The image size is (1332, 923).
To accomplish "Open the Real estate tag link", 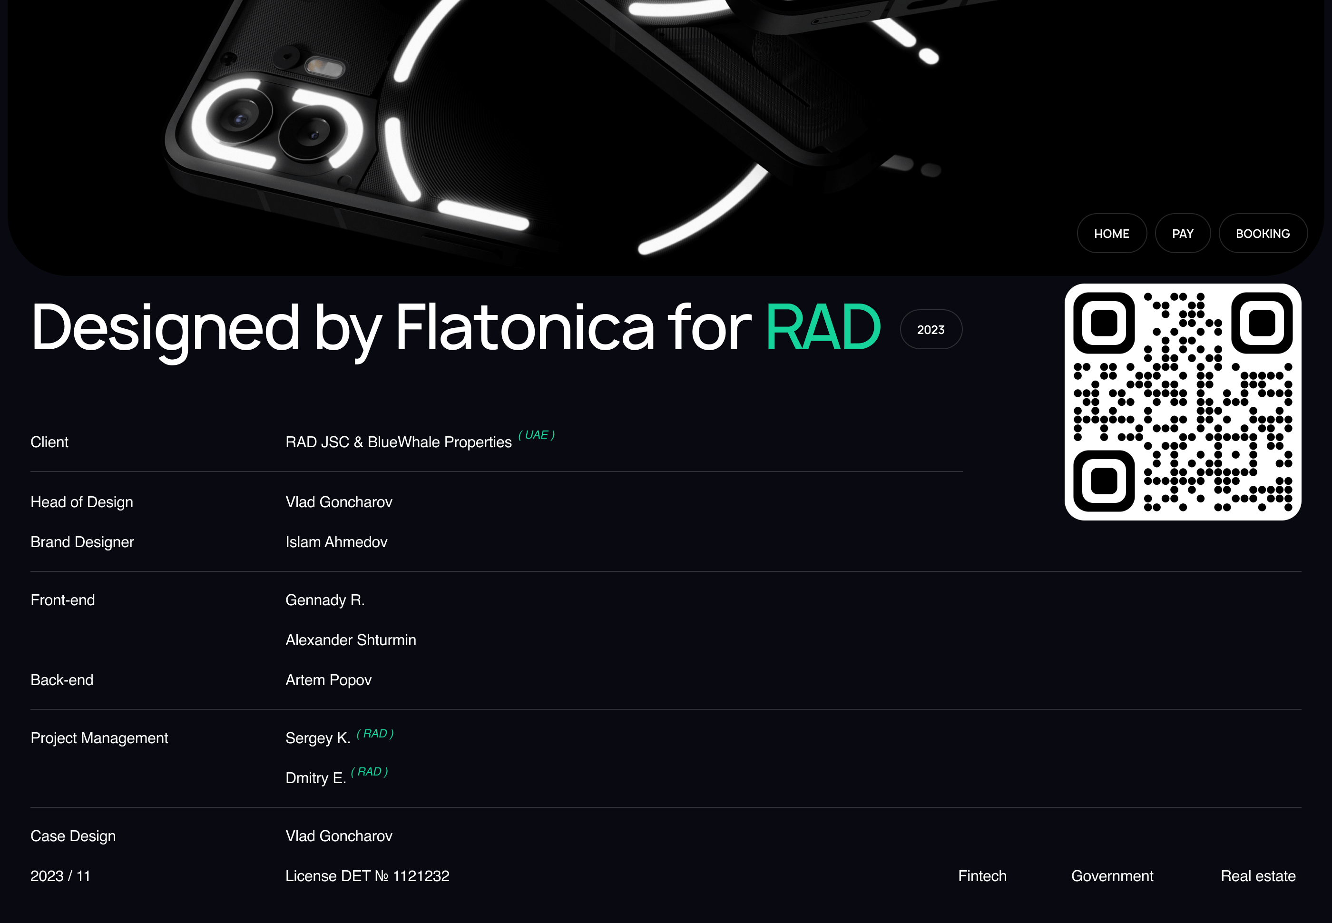I will (x=1257, y=875).
